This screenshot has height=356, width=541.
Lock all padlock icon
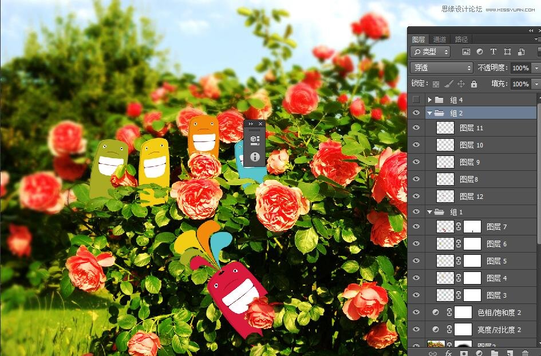[474, 83]
